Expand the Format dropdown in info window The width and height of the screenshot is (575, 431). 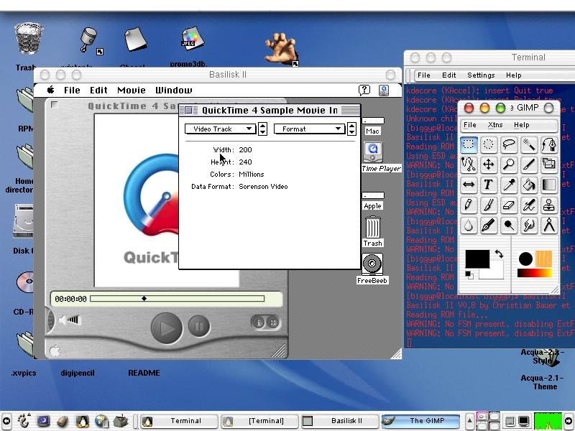pyautogui.click(x=308, y=129)
